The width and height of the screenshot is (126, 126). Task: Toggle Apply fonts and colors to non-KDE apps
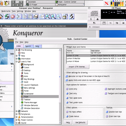[67, 80]
